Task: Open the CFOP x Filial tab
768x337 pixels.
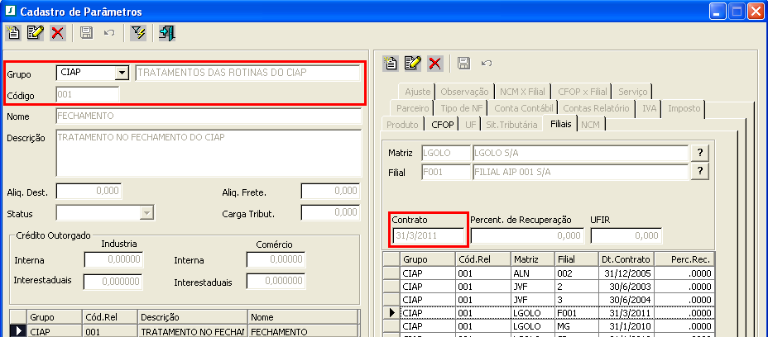Action: coord(583,92)
